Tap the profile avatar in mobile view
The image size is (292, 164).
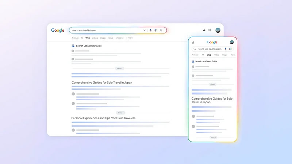tap(232, 42)
